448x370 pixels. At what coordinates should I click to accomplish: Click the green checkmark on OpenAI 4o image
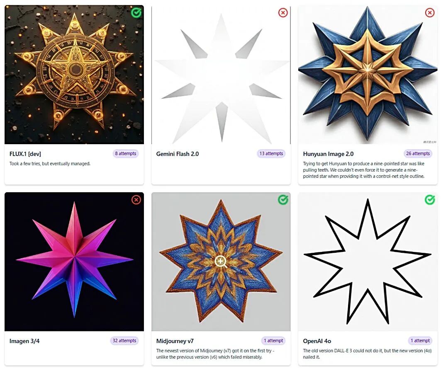[430, 200]
